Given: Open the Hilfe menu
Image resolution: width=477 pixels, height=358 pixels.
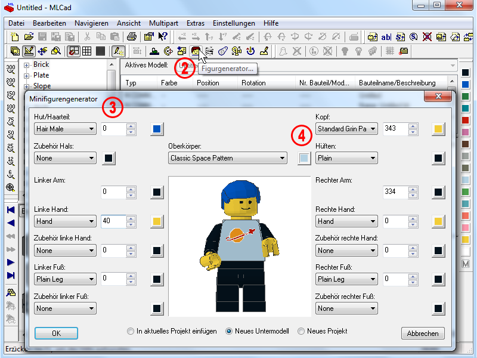Looking at the screenshot, I should tap(271, 23).
